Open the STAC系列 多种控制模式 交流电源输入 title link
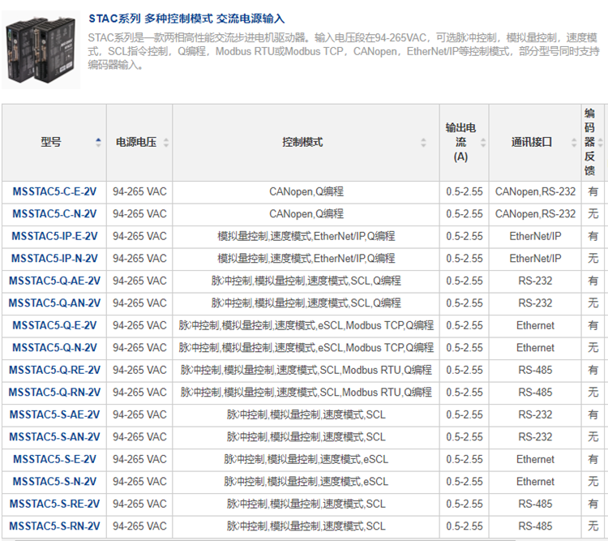Viewport: 608px width, 541px height. [186, 18]
